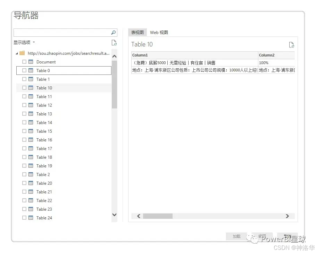Click the Table 16 grid icon

point(31,140)
